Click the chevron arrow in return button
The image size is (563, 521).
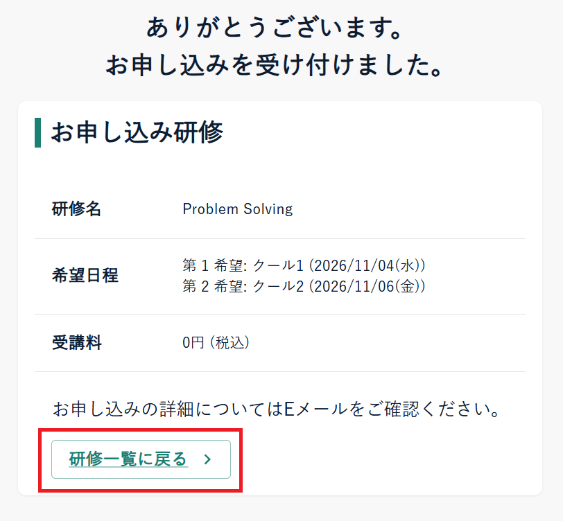207,459
